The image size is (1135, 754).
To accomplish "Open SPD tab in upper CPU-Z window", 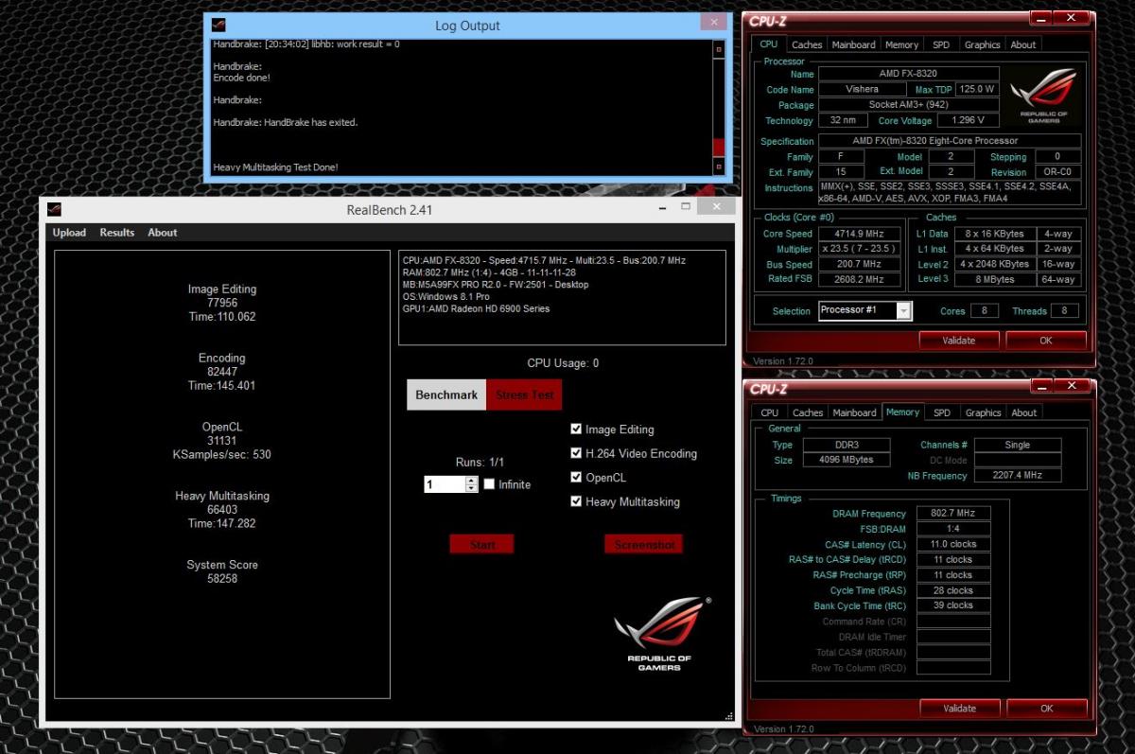I will tap(941, 44).
